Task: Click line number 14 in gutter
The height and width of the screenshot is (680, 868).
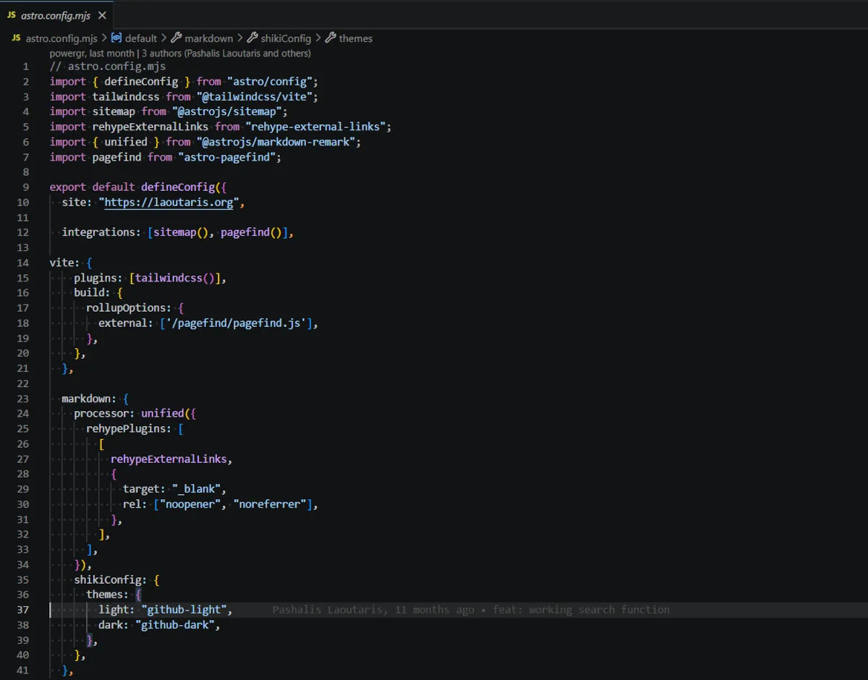Action: 23,263
